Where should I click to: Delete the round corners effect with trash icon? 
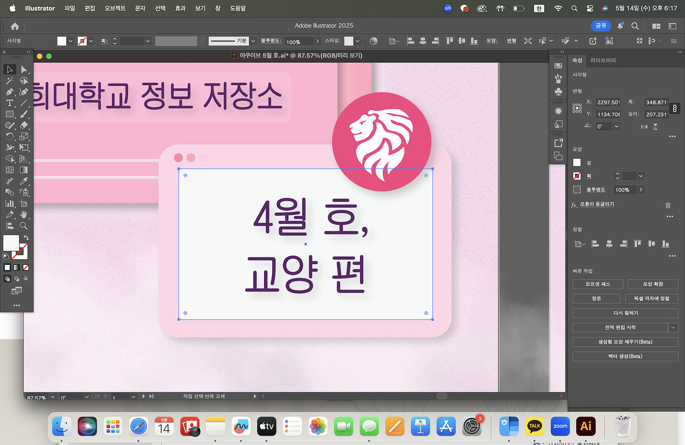(668, 205)
